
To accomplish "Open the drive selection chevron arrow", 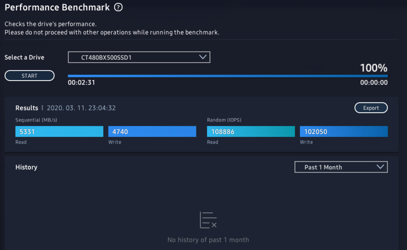I will coord(203,57).
